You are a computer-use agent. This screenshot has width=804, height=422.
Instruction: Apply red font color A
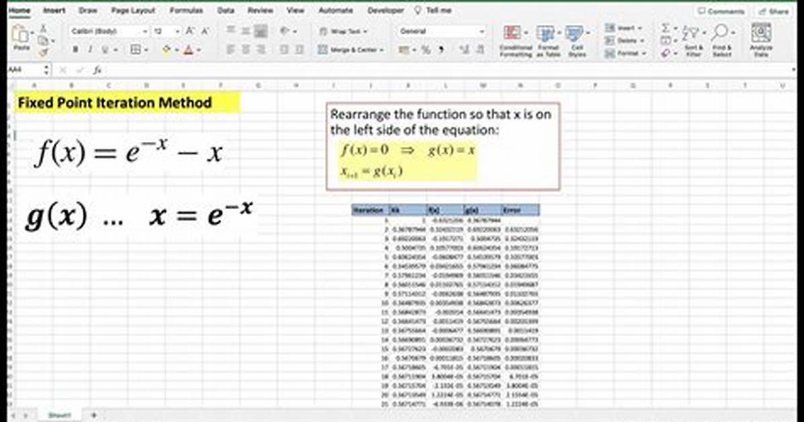[189, 50]
